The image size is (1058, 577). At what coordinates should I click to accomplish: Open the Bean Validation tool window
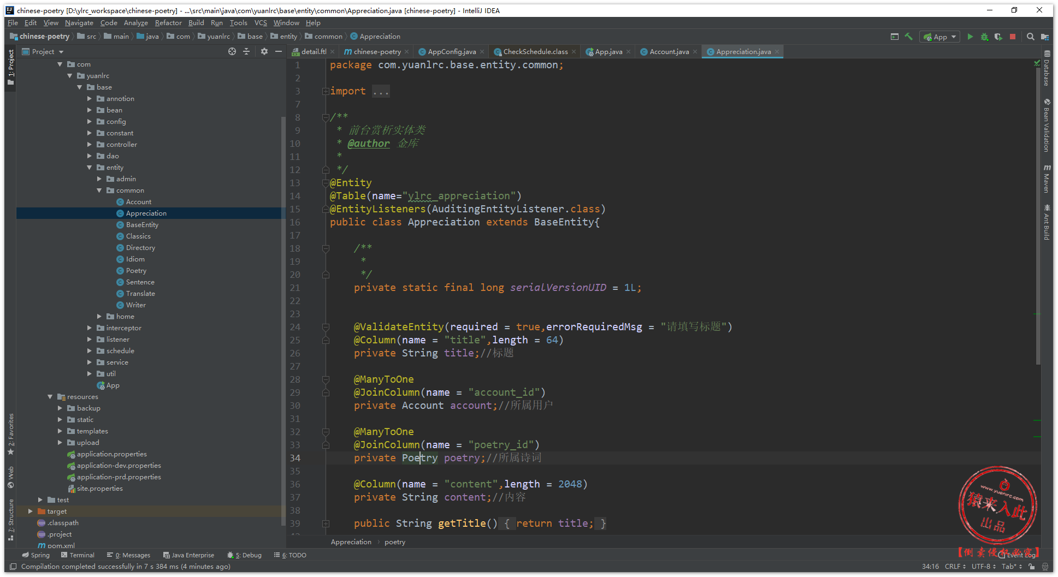coord(1047,126)
